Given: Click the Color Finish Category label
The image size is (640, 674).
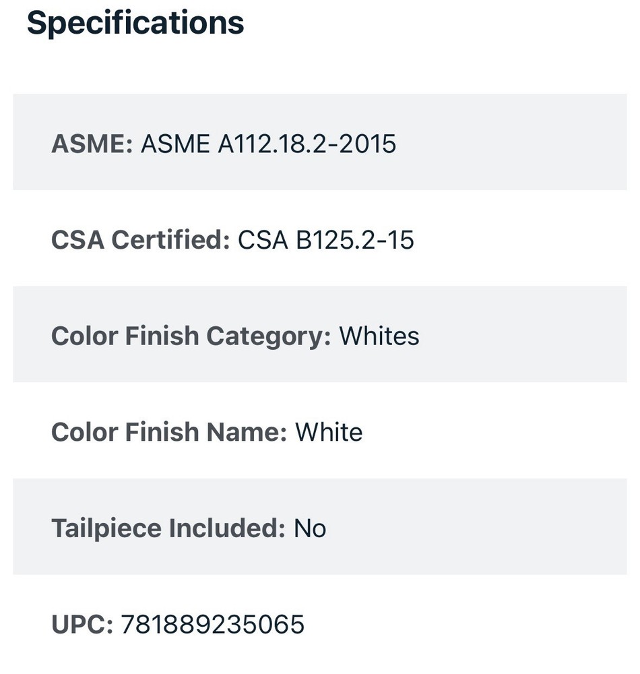Looking at the screenshot, I should click(x=191, y=336).
